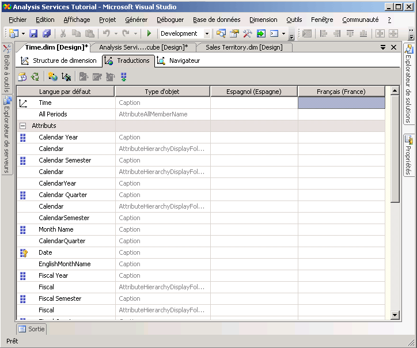This screenshot has height=348, width=417.
Task: Open the Undo history dropdown arrow
Action: click(x=116, y=34)
